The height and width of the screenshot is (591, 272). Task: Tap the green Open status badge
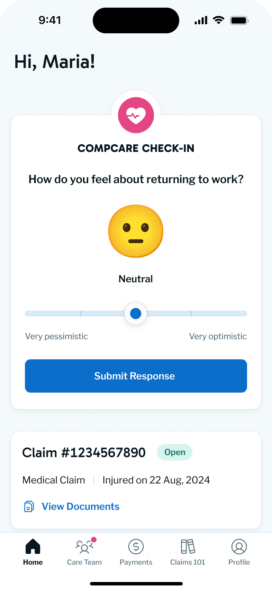click(175, 452)
